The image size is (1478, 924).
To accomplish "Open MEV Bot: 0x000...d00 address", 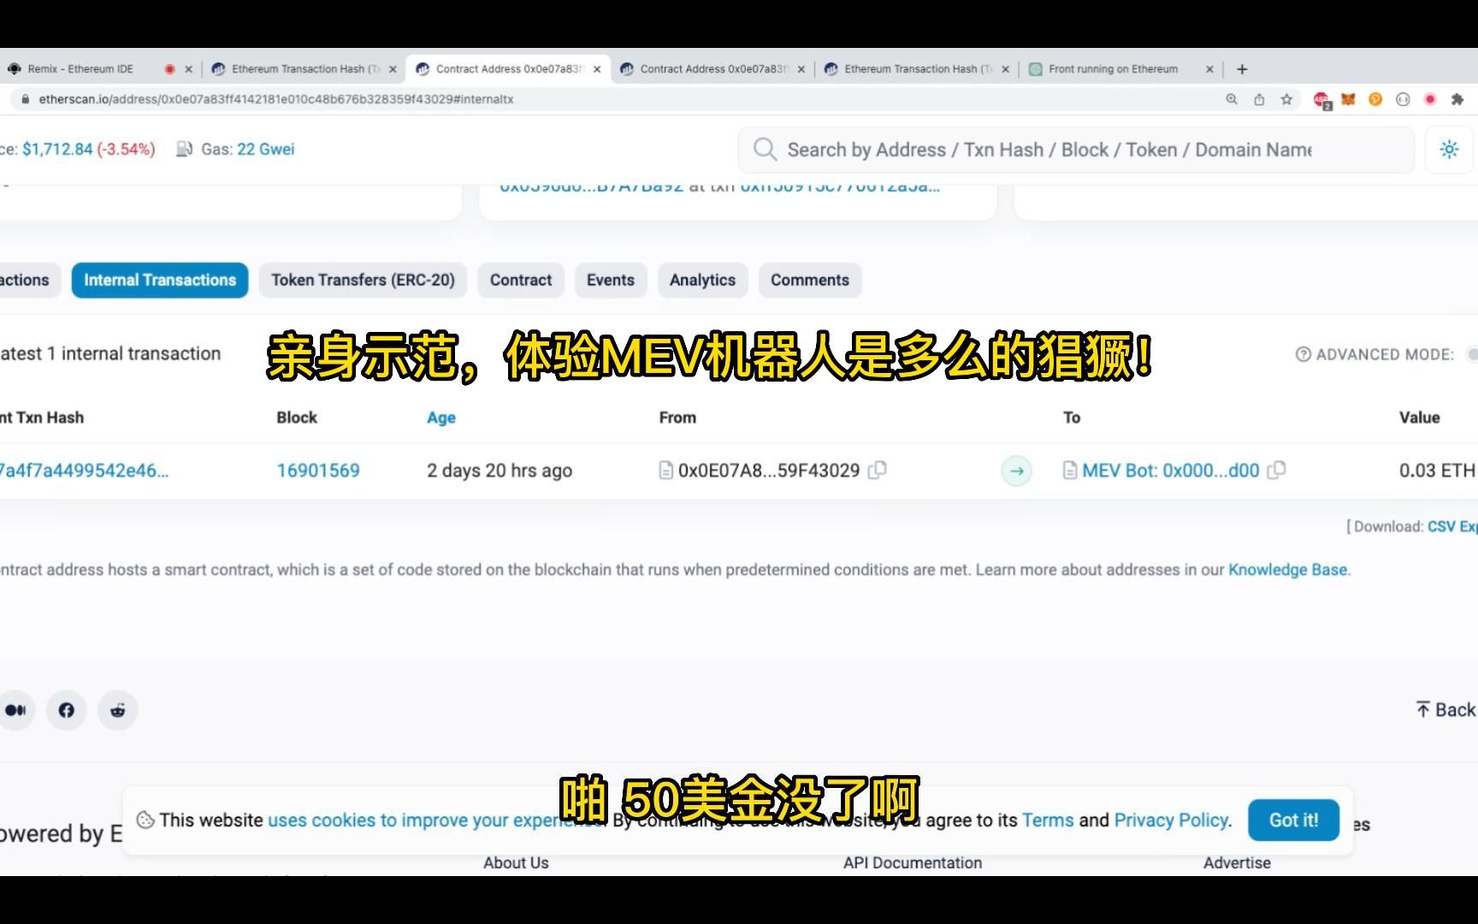I will pyautogui.click(x=1170, y=471).
